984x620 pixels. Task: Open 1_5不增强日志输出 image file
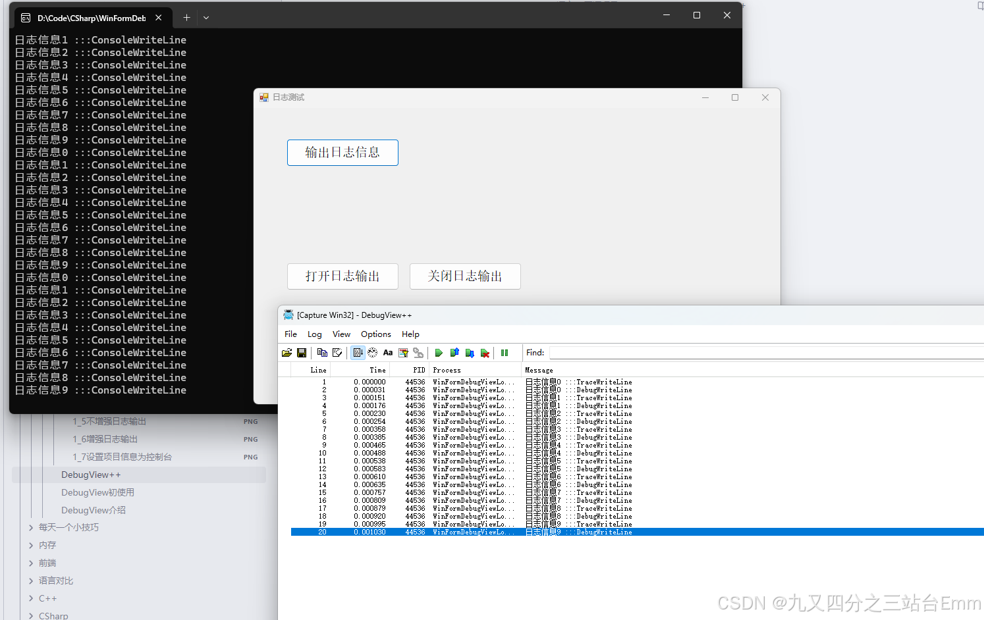click(109, 421)
